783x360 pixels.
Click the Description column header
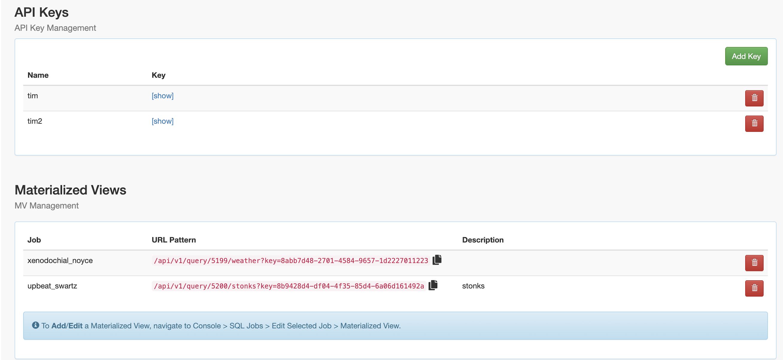482,240
